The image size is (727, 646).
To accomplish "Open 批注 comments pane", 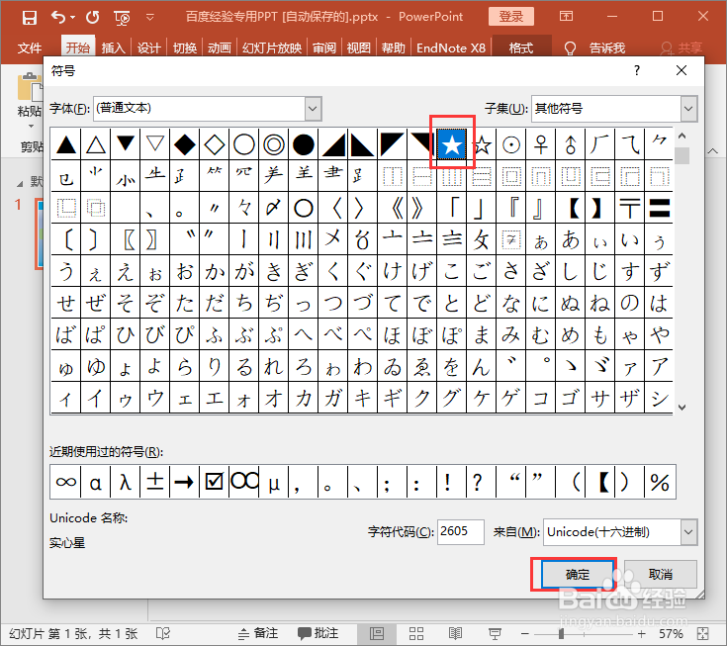I will tap(318, 633).
